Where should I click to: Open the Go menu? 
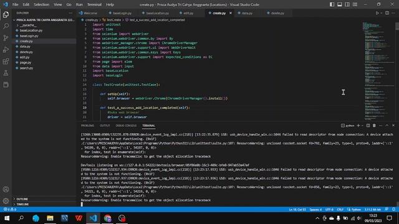[x=69, y=4]
